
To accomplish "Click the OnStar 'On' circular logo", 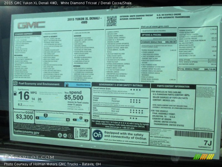I will point(97,135).
